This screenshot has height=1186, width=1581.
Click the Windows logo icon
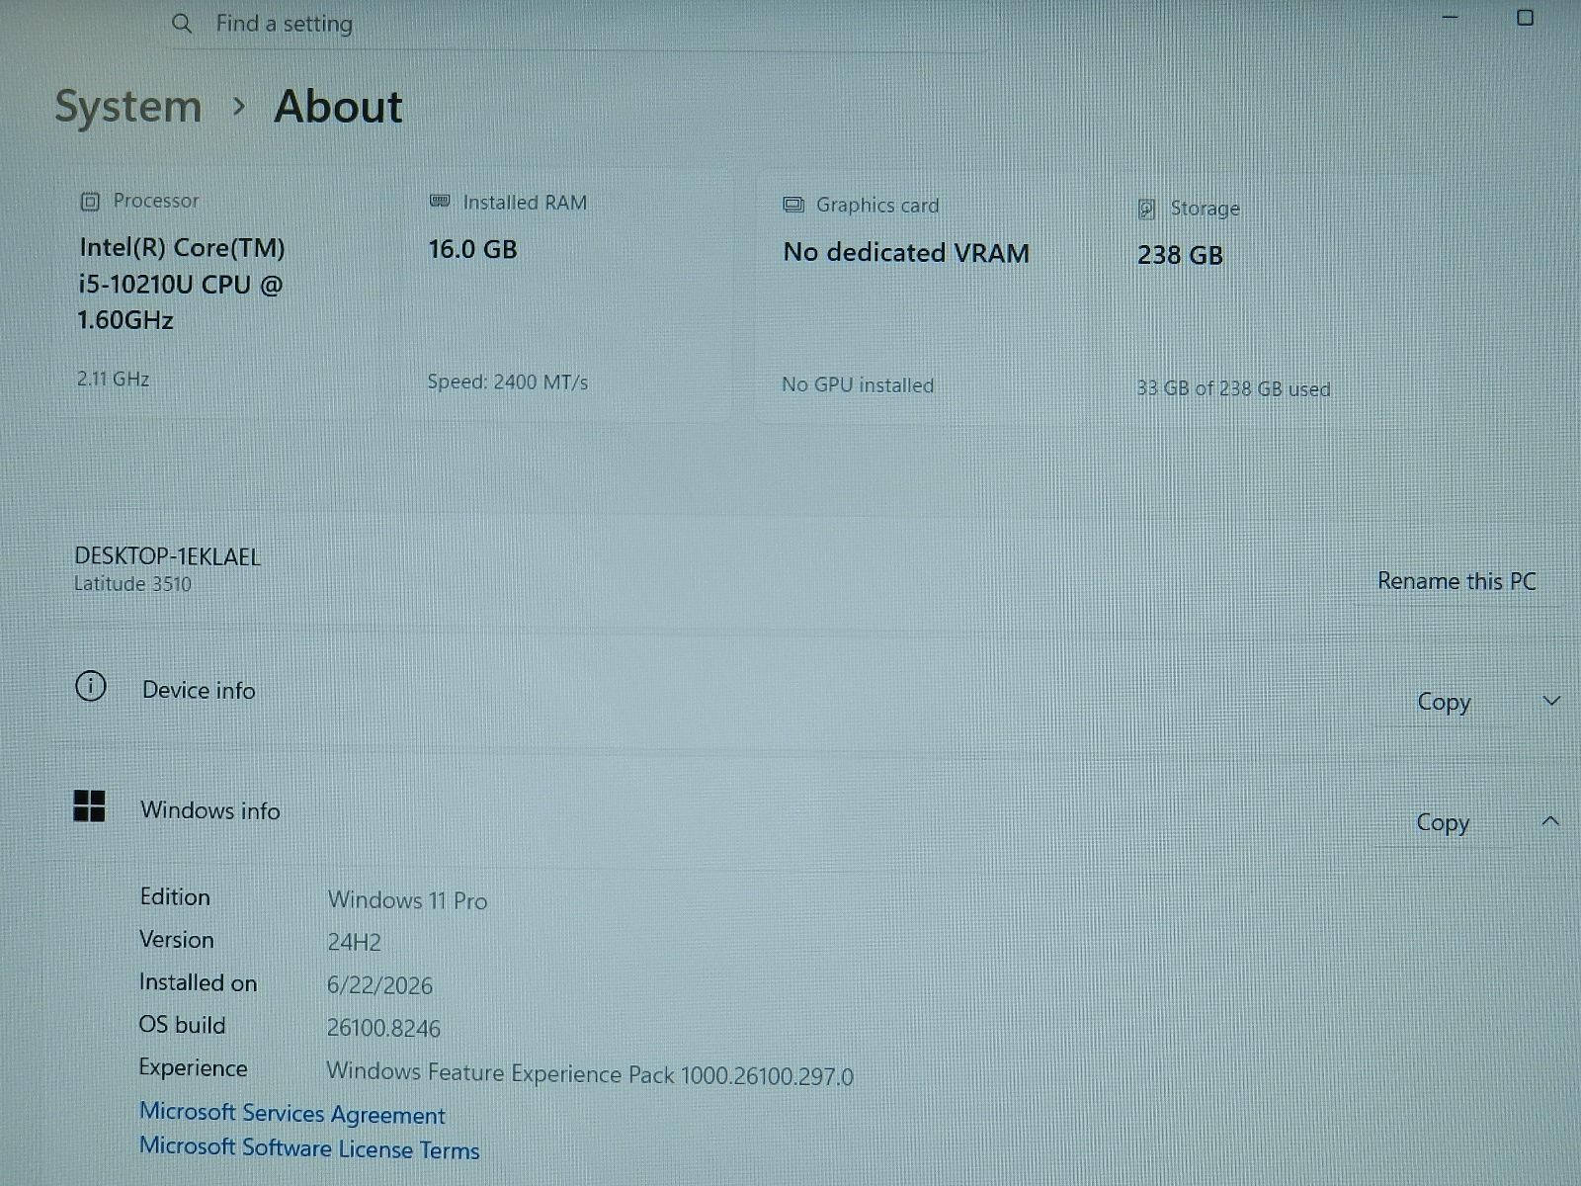click(x=90, y=806)
